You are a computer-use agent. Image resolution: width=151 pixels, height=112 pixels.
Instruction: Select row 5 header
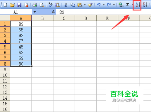tap(5, 47)
